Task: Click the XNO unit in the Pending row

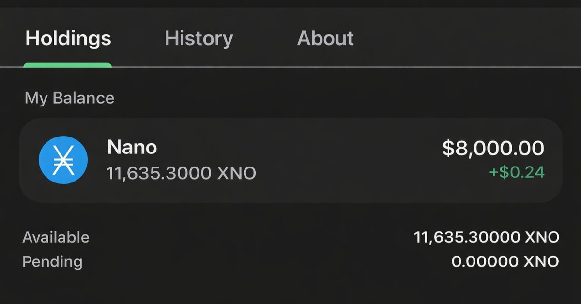Action: pyautogui.click(x=542, y=262)
